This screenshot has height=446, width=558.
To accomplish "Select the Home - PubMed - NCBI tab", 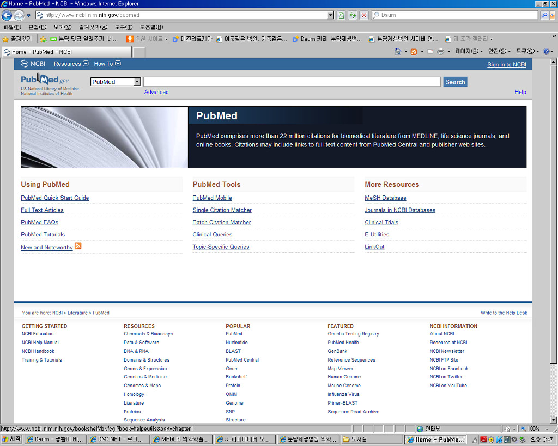I will 67,52.
